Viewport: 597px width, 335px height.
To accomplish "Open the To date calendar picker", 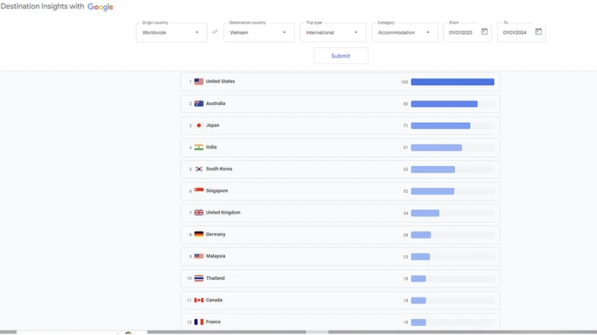I will 538,32.
